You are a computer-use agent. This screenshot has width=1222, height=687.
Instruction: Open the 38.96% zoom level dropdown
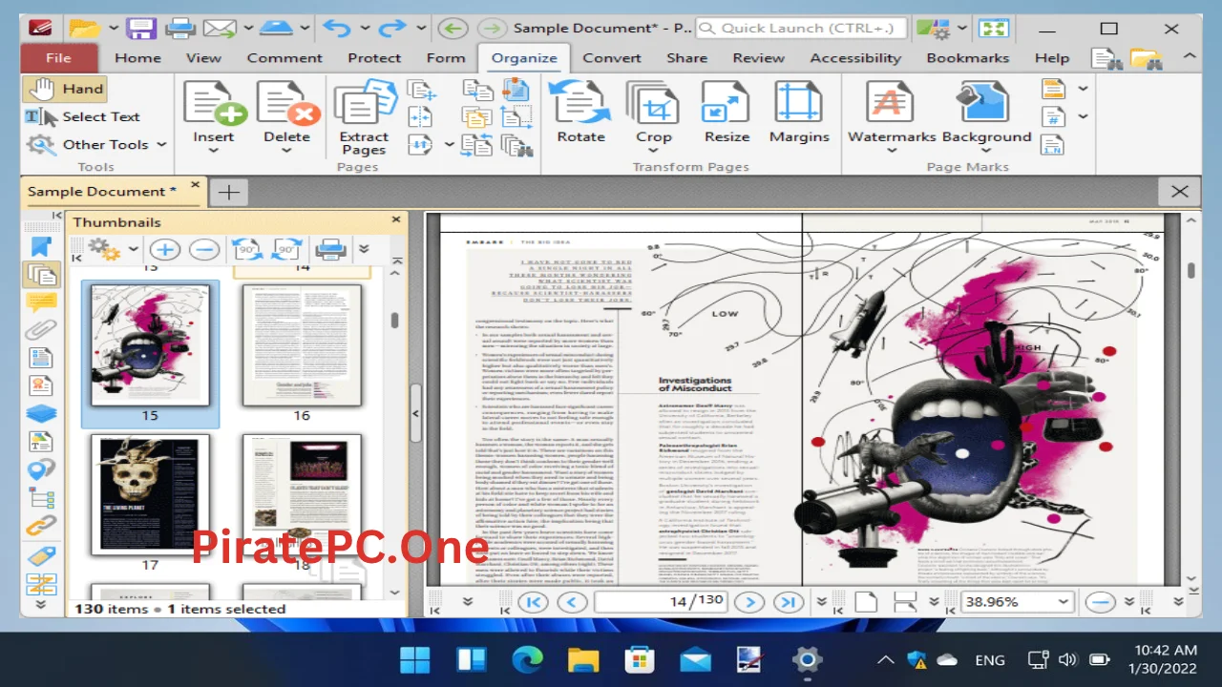click(1063, 602)
